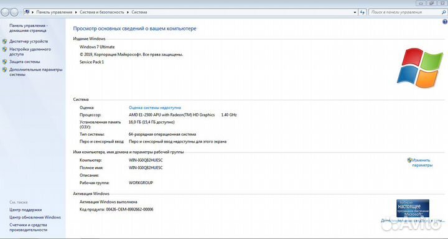Image resolution: width=448 pixels, height=239 pixels.
Task: Click the address bar refresh button
Action: coord(362,12)
